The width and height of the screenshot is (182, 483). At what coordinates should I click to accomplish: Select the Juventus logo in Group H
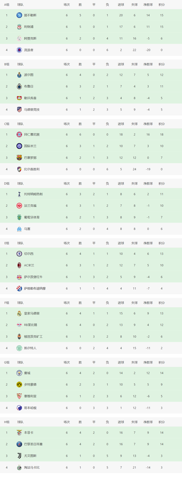click(19, 456)
